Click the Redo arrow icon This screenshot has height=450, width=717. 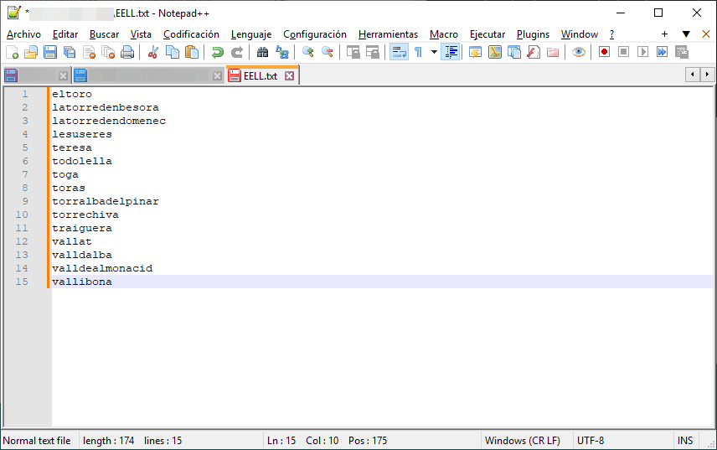pos(236,52)
